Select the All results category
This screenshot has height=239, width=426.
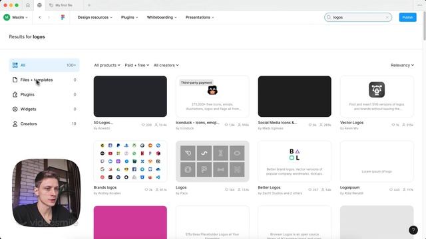[45, 65]
